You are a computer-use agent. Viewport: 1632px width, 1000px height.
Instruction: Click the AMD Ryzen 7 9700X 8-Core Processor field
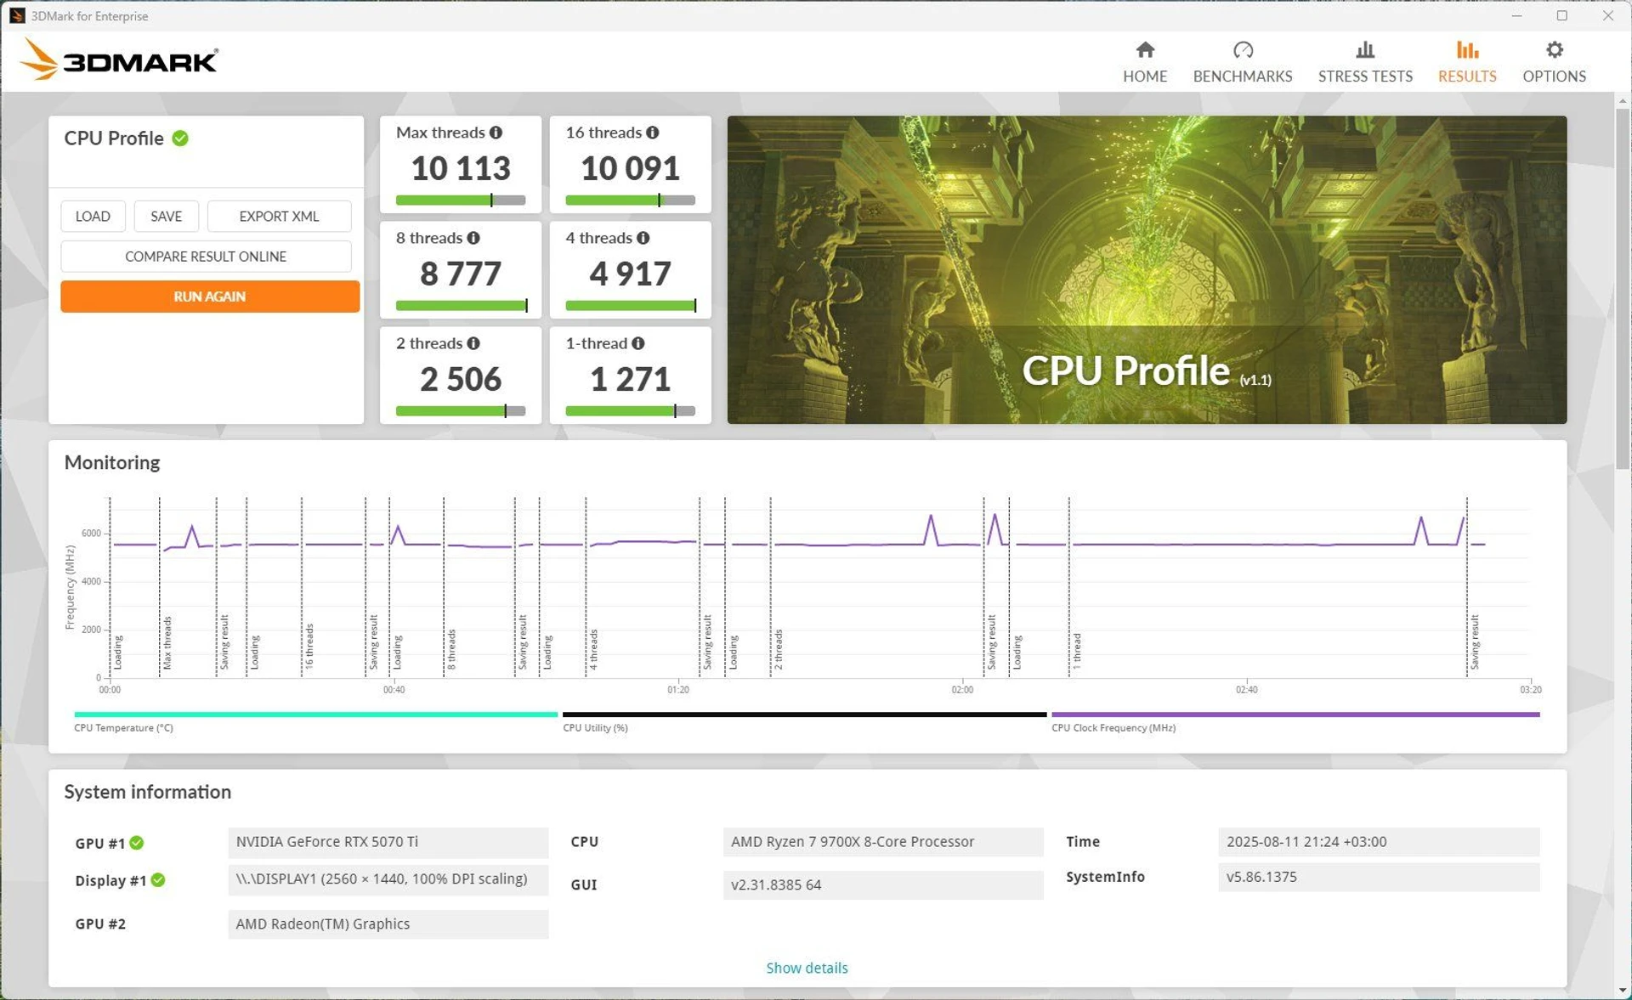[883, 842]
